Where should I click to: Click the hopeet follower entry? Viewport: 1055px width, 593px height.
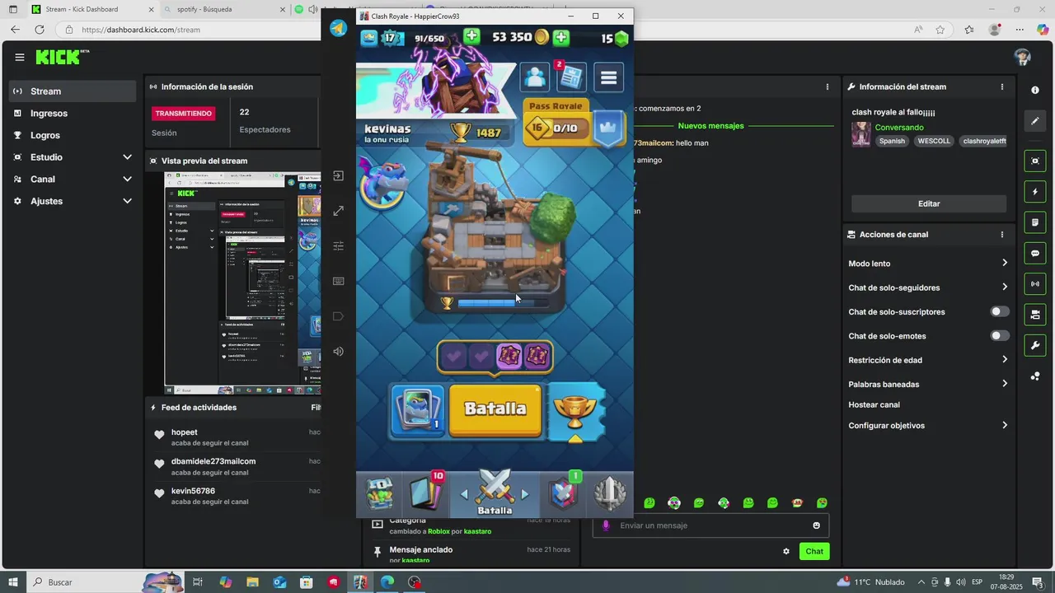(232, 437)
